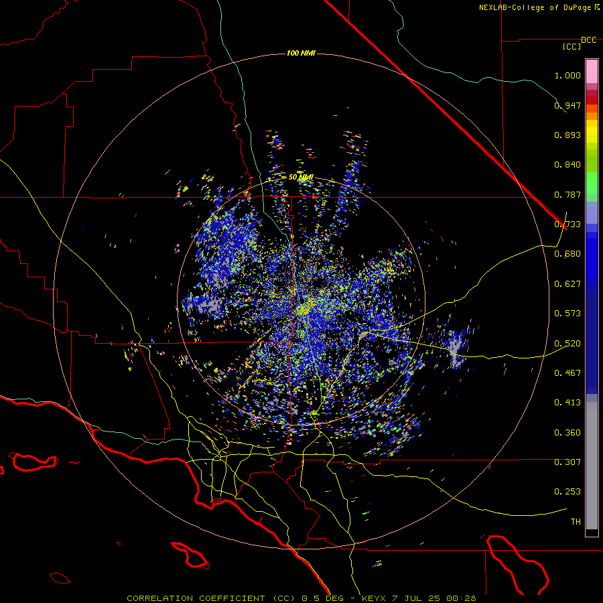Click the 0.787 color scale value
The height and width of the screenshot is (603, 603).
[567, 194]
